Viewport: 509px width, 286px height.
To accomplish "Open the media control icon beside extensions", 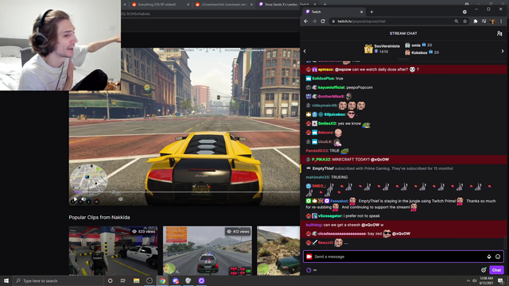I will tap(484, 21).
